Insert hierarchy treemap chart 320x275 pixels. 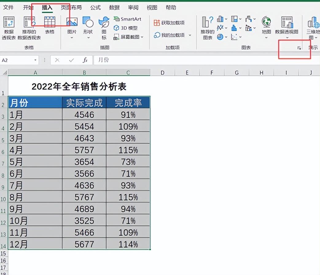234,19
